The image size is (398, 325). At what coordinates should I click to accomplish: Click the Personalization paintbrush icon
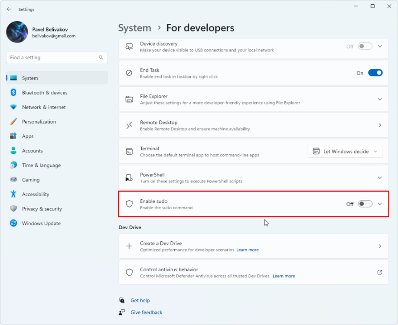tap(13, 121)
